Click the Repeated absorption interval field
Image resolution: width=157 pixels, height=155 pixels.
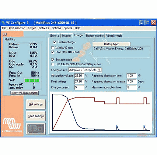click(132, 81)
